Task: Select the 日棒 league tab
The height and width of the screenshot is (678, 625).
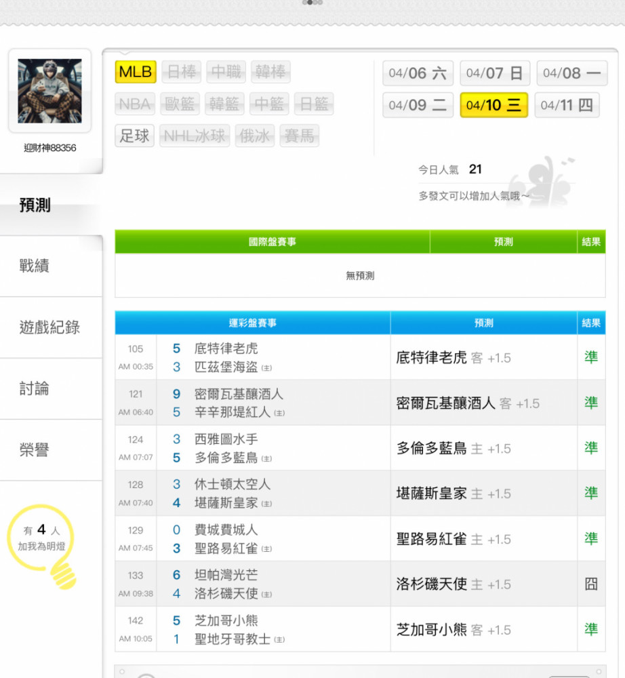Action: [182, 72]
